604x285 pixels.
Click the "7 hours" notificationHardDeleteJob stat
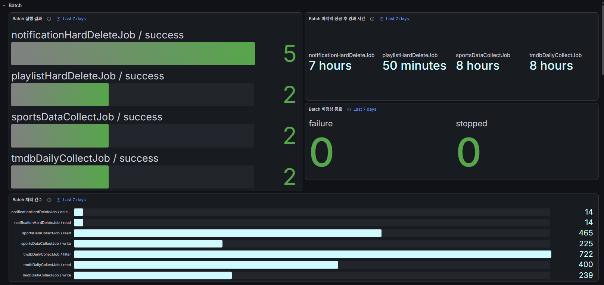coord(330,66)
